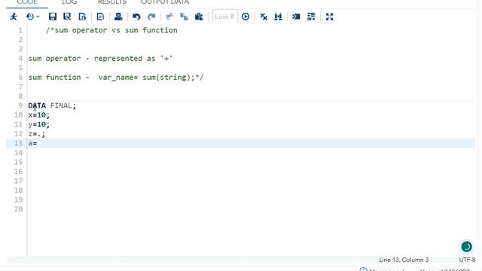Click the 'z=.;' code line

(x=37, y=134)
